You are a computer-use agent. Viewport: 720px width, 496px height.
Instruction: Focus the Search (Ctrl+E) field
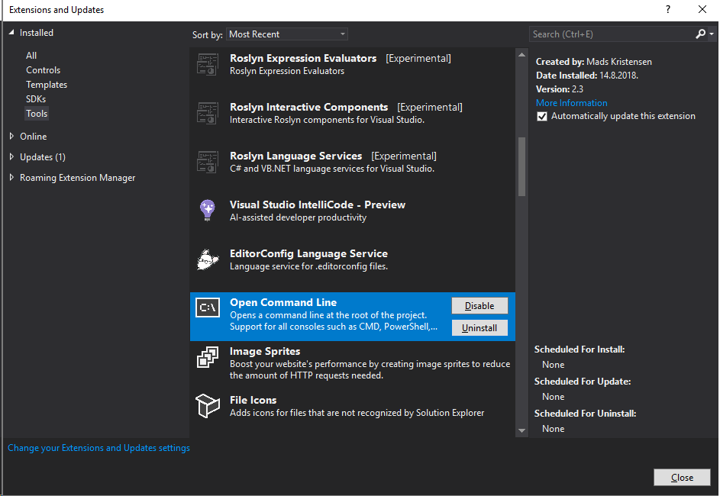[612, 34]
